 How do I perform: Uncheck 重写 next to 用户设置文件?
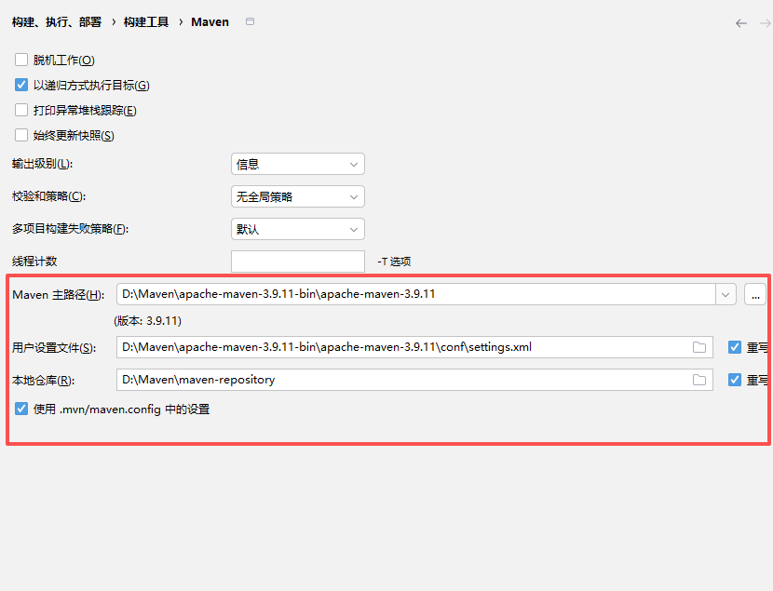click(x=735, y=347)
